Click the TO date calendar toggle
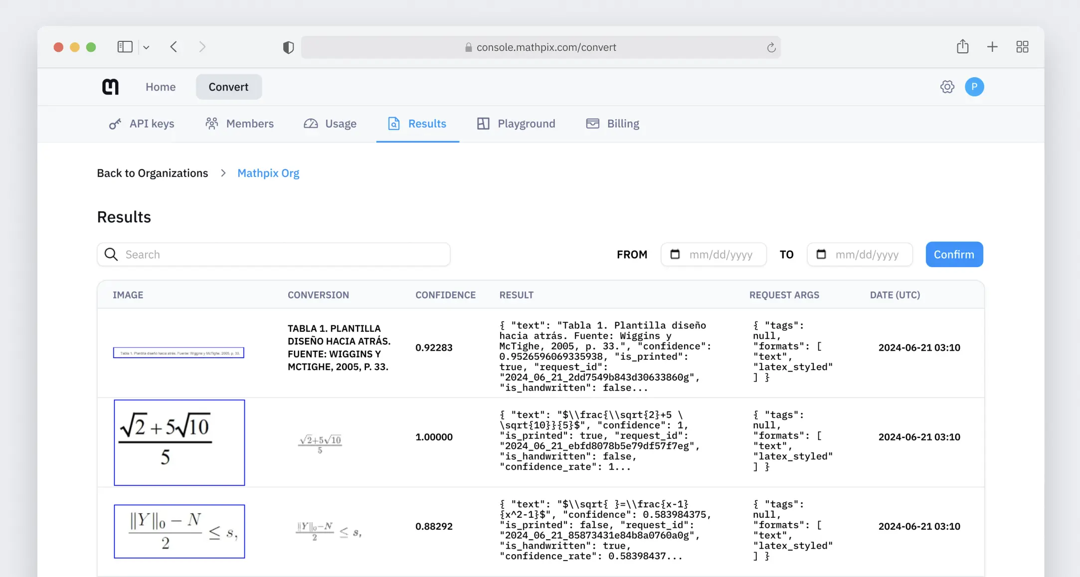The image size is (1080, 577). pyautogui.click(x=821, y=254)
